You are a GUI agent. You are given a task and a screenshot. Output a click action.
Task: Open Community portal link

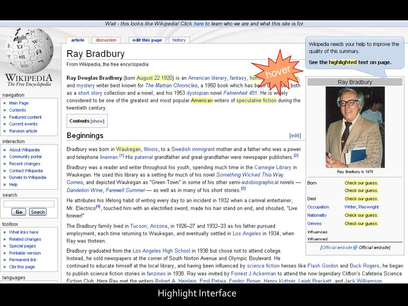(x=25, y=157)
